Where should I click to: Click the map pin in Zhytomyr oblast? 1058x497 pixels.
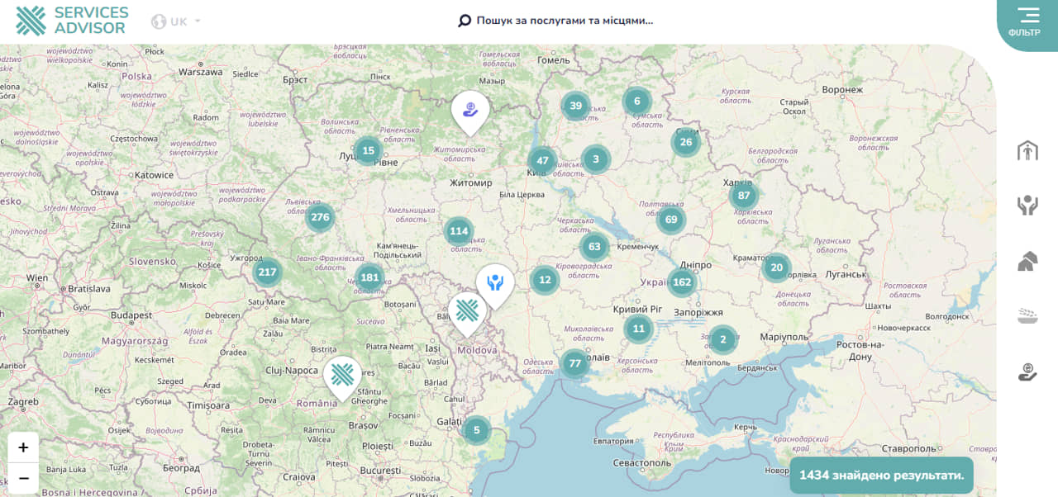coord(470,110)
